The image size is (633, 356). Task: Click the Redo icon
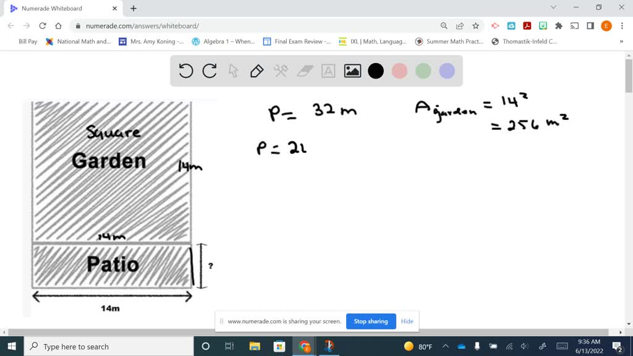209,70
